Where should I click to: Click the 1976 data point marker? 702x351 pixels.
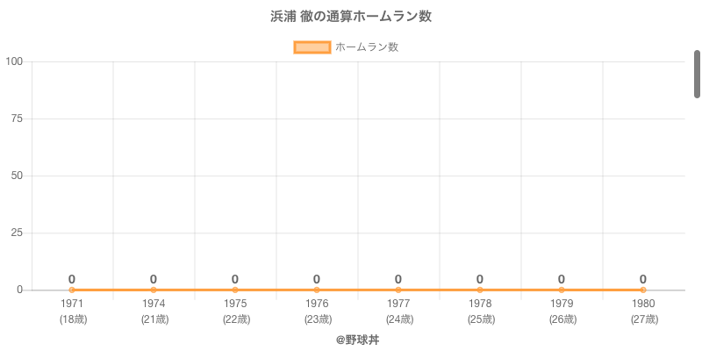point(317,290)
